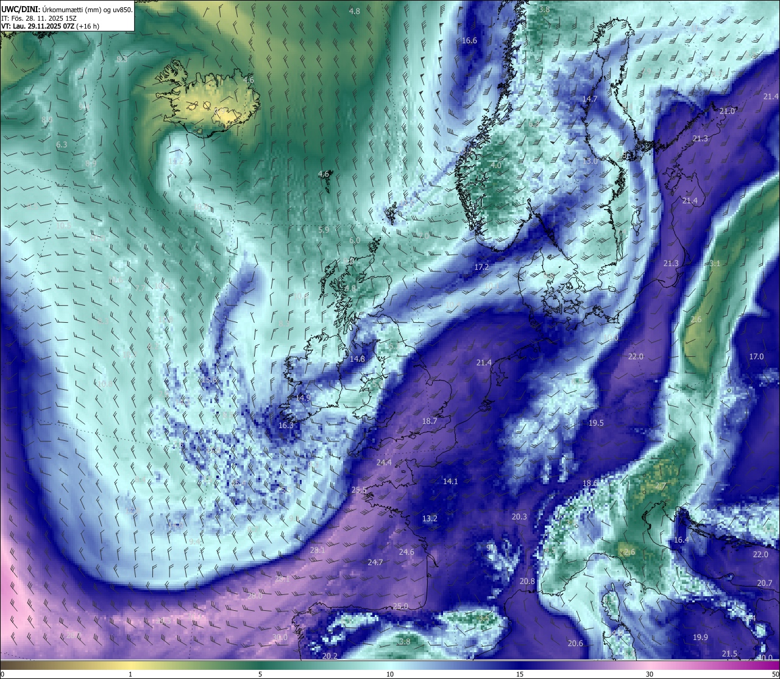Click the '15' tick label on the legend
Viewport: 780px width, 679px height.
point(520,674)
